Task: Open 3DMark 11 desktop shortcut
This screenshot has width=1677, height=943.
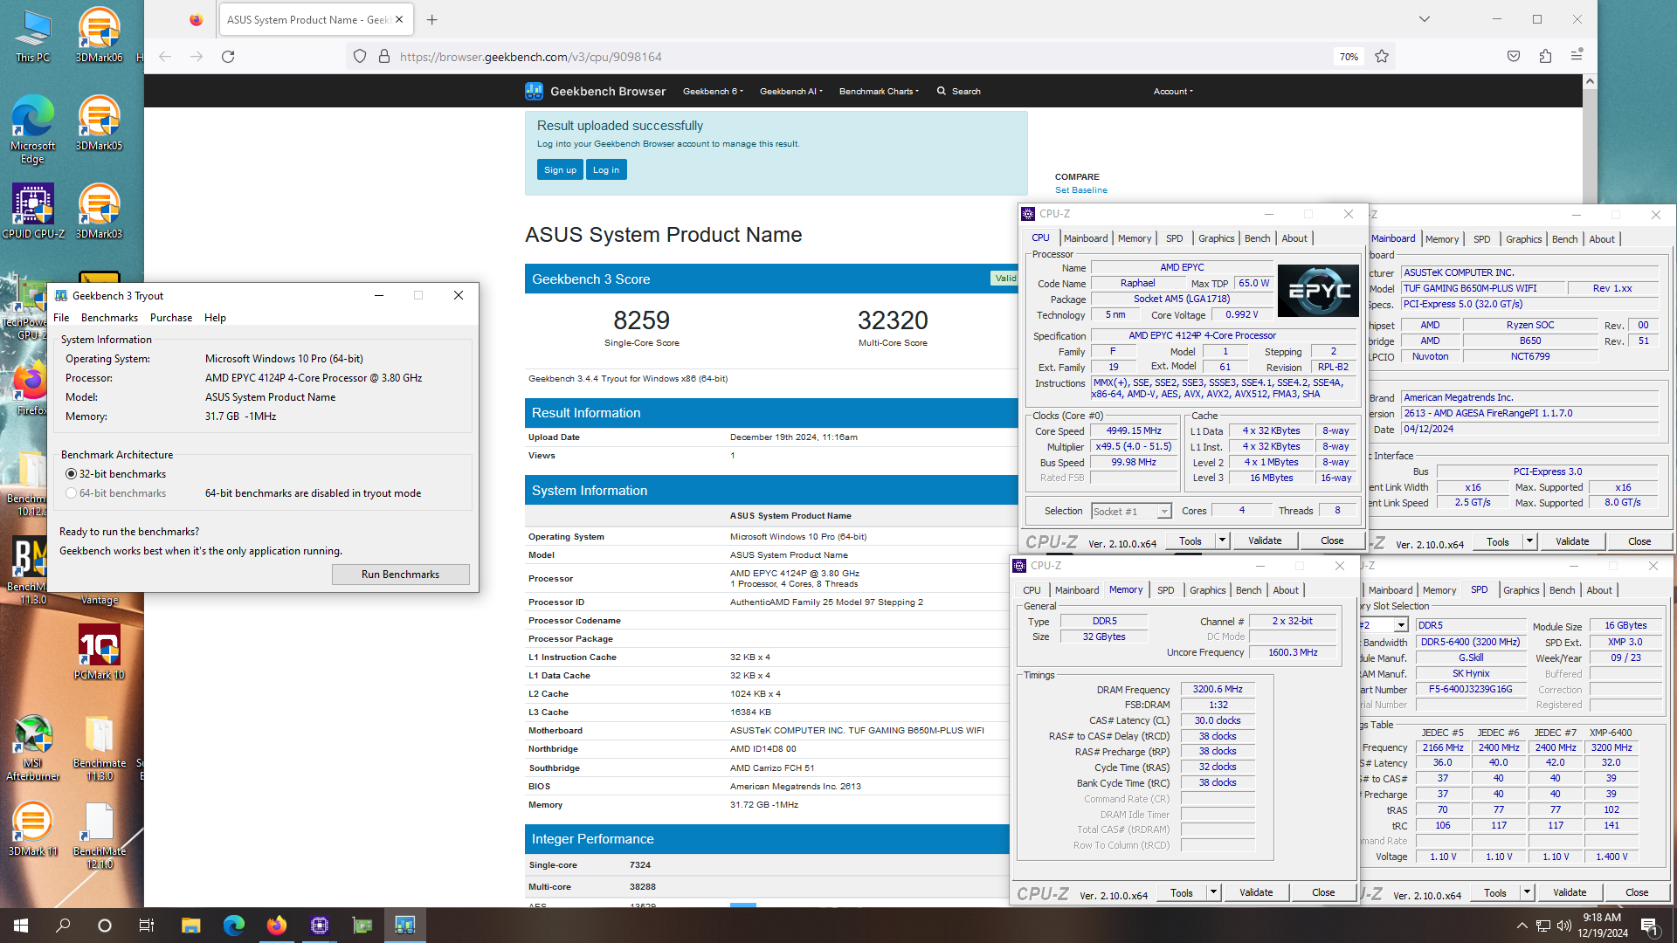Action: coord(32,829)
